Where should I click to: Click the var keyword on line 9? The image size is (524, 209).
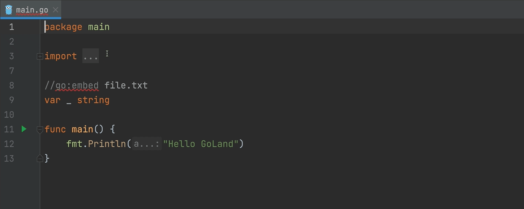click(52, 100)
